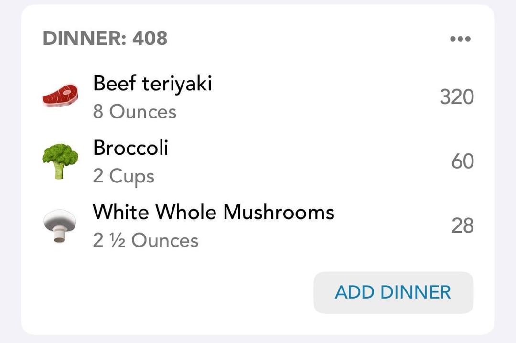This screenshot has width=516, height=343.
Task: Click the ADD DINNER button
Action: point(394,292)
